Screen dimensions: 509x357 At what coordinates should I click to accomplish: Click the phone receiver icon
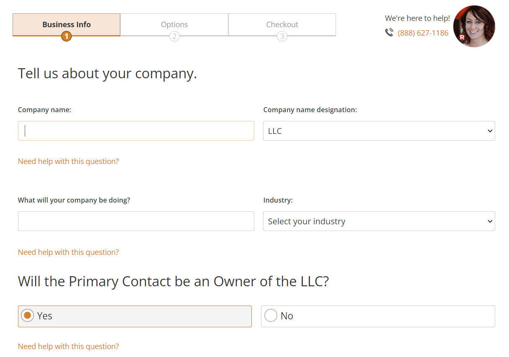coord(389,32)
